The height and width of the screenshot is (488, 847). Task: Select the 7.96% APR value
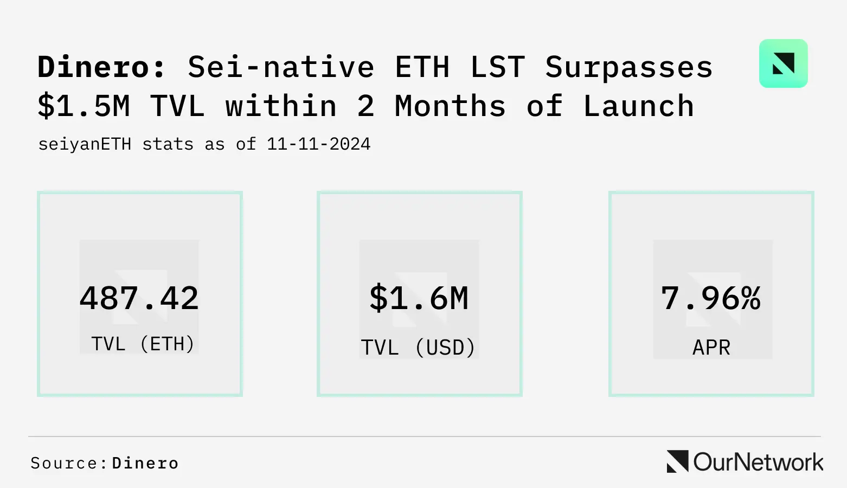point(711,298)
